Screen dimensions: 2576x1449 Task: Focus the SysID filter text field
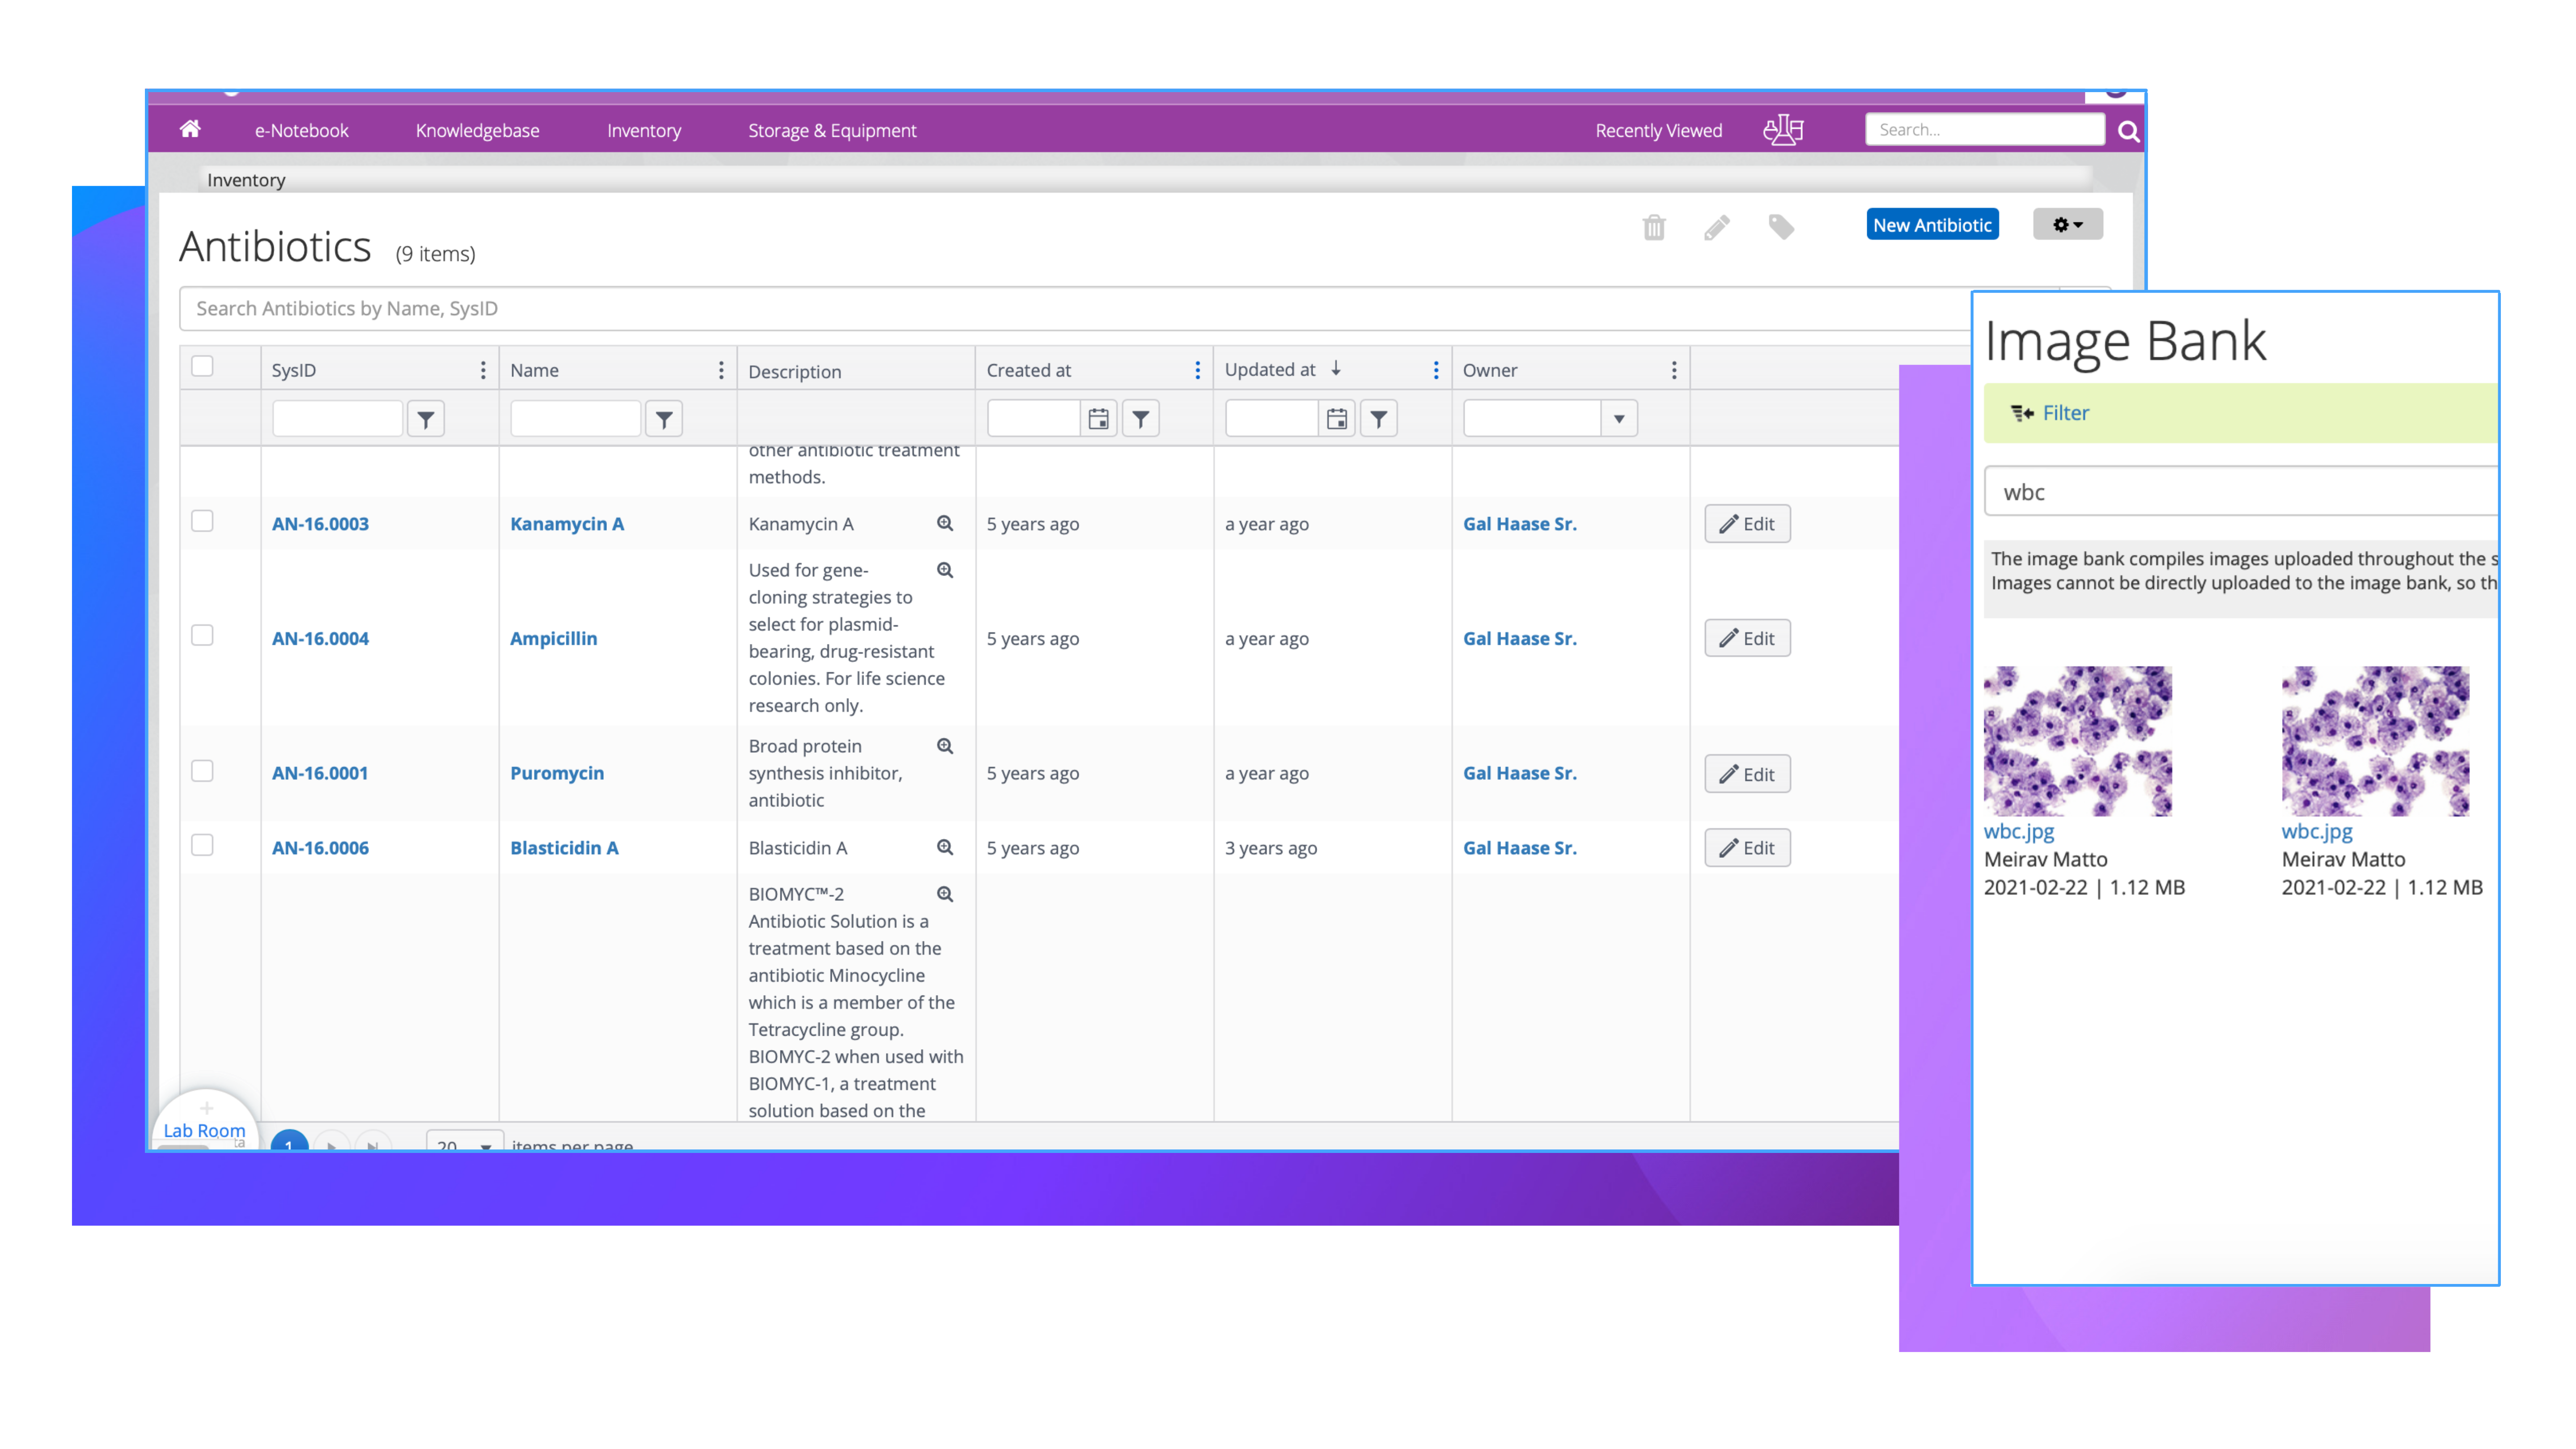[x=337, y=419]
